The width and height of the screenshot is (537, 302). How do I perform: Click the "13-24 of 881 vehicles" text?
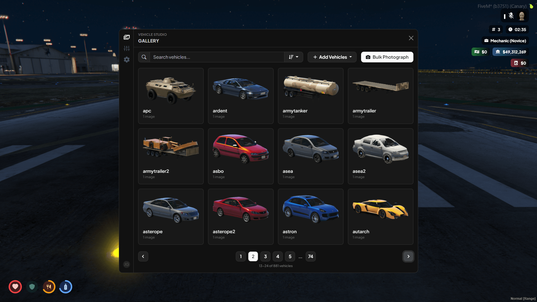(276, 266)
